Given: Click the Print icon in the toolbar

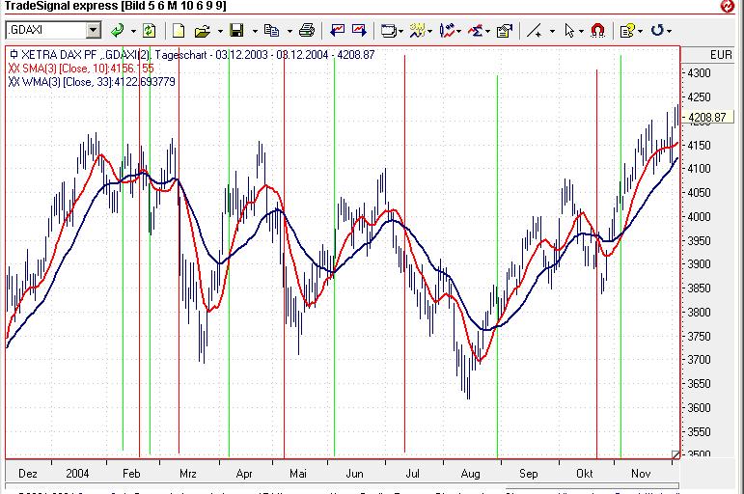Looking at the screenshot, I should (x=306, y=31).
